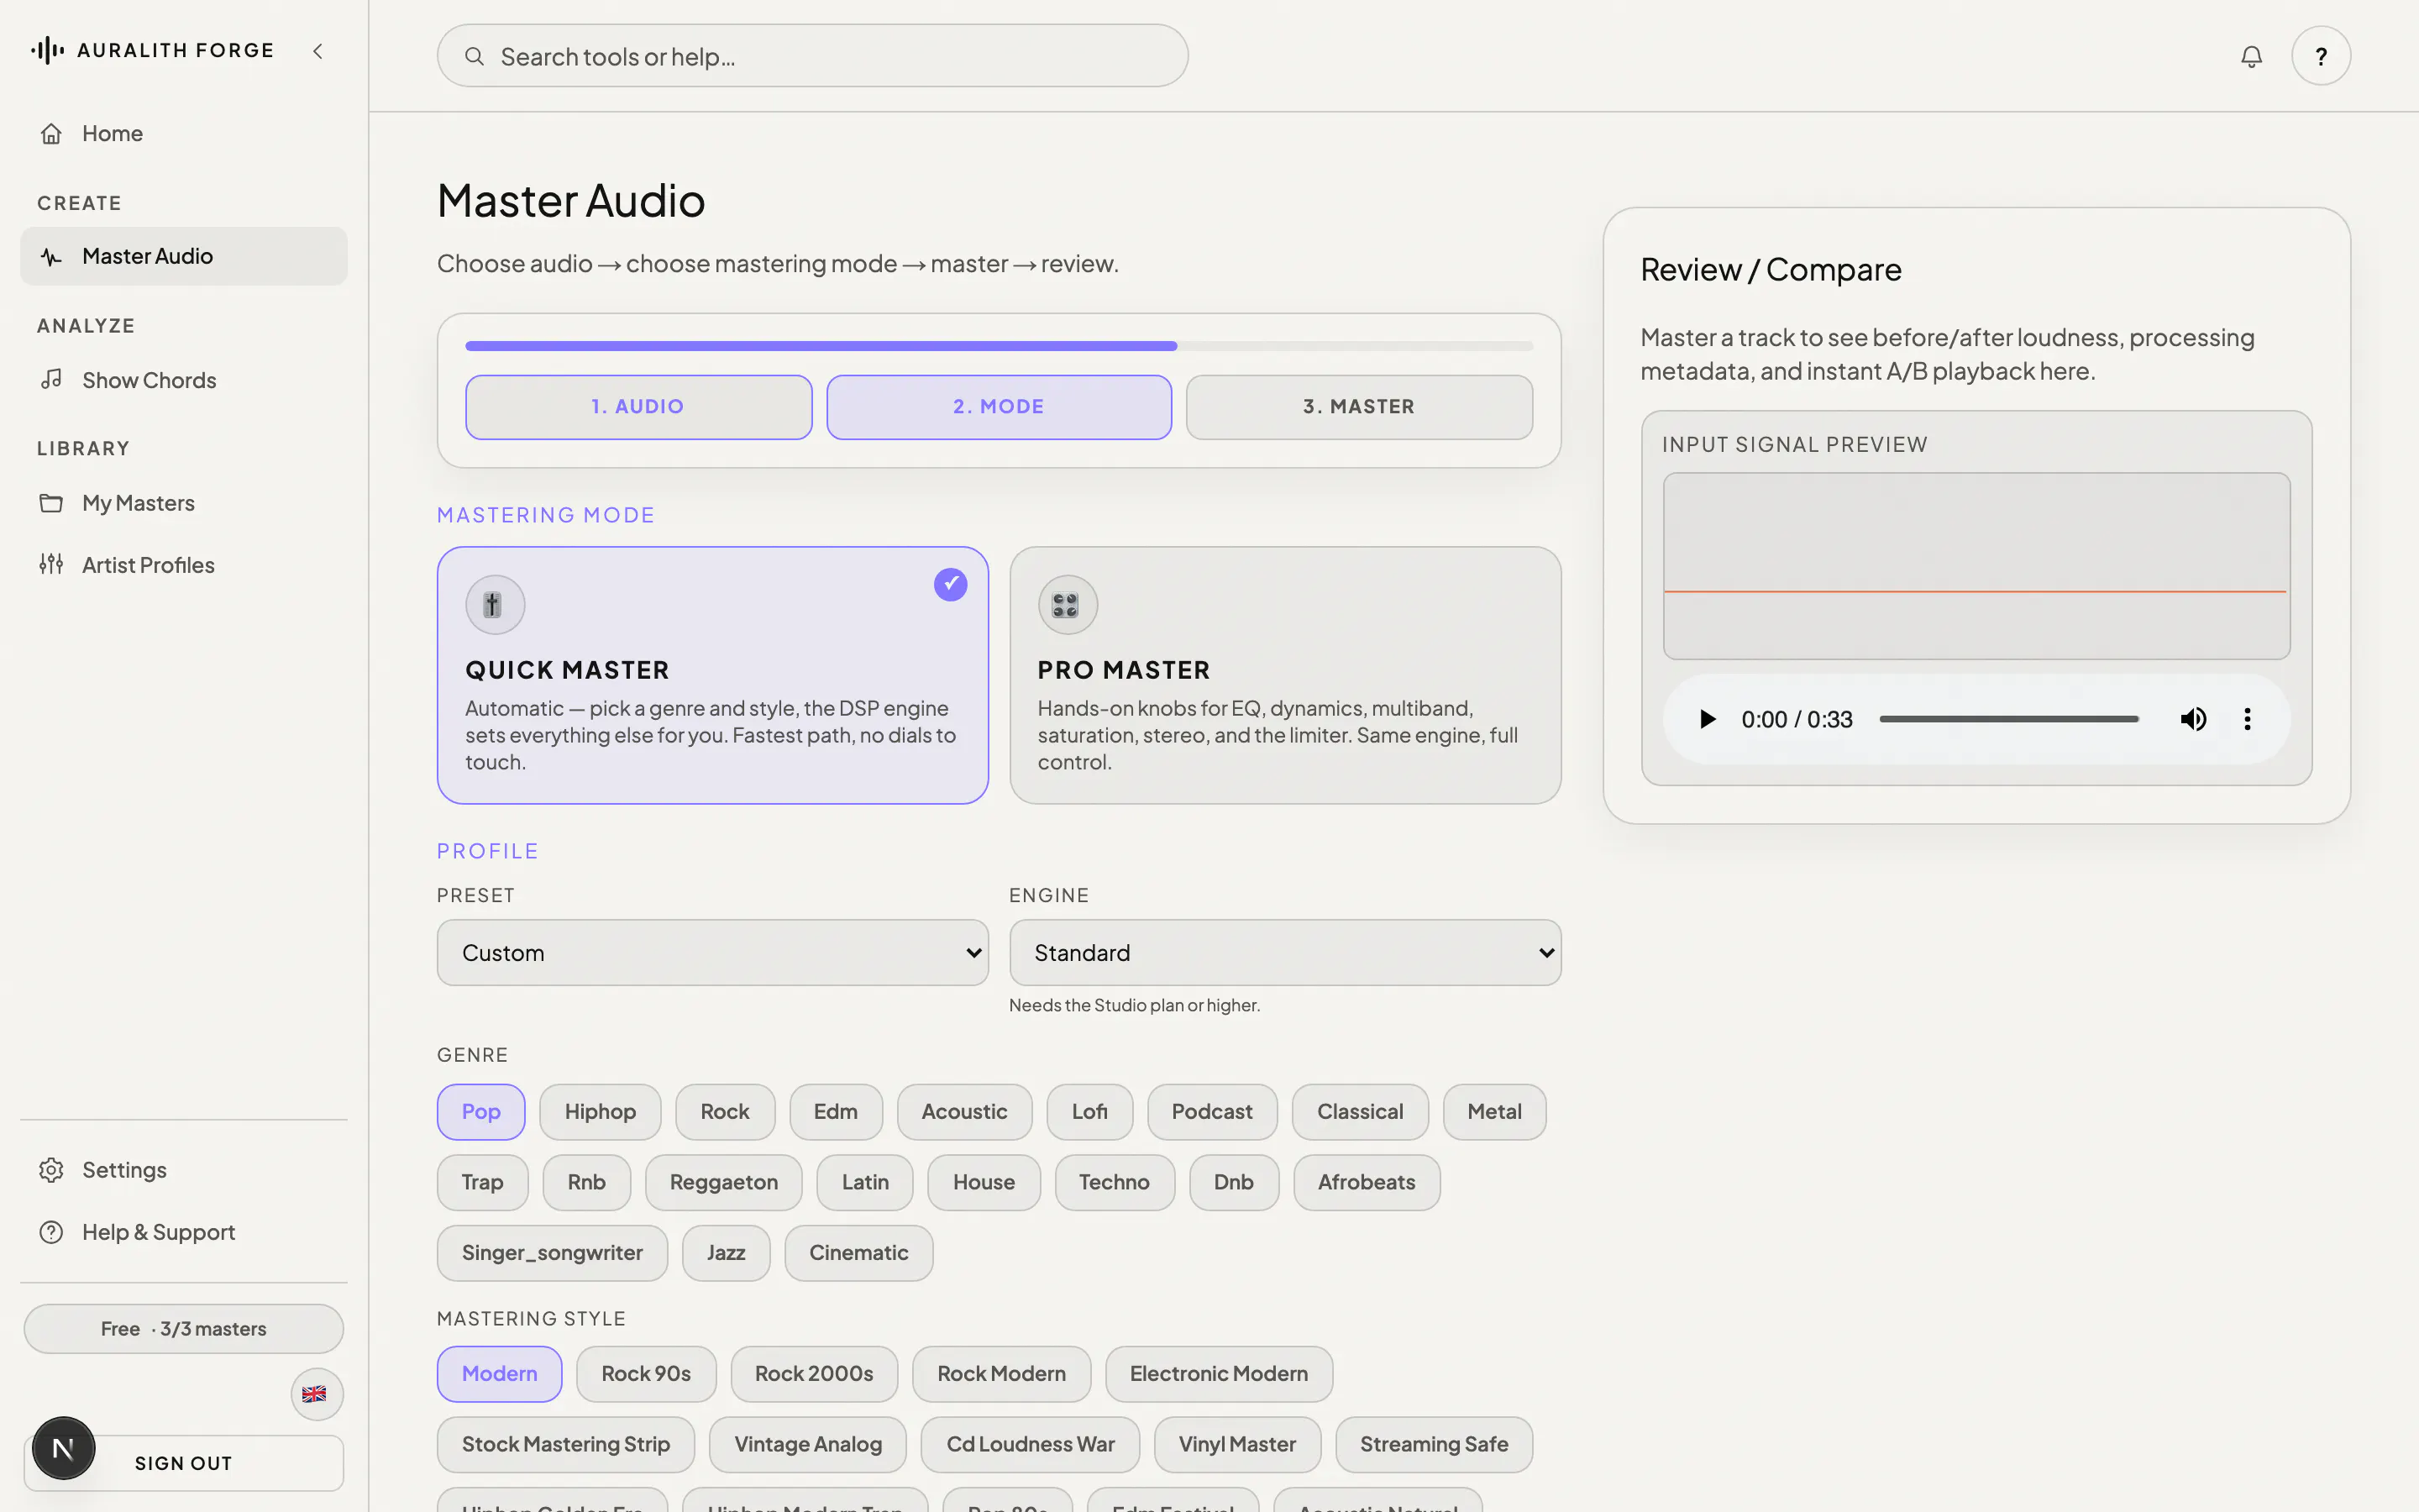
Task: Click the Auralith Forge logo
Action: click(x=152, y=50)
